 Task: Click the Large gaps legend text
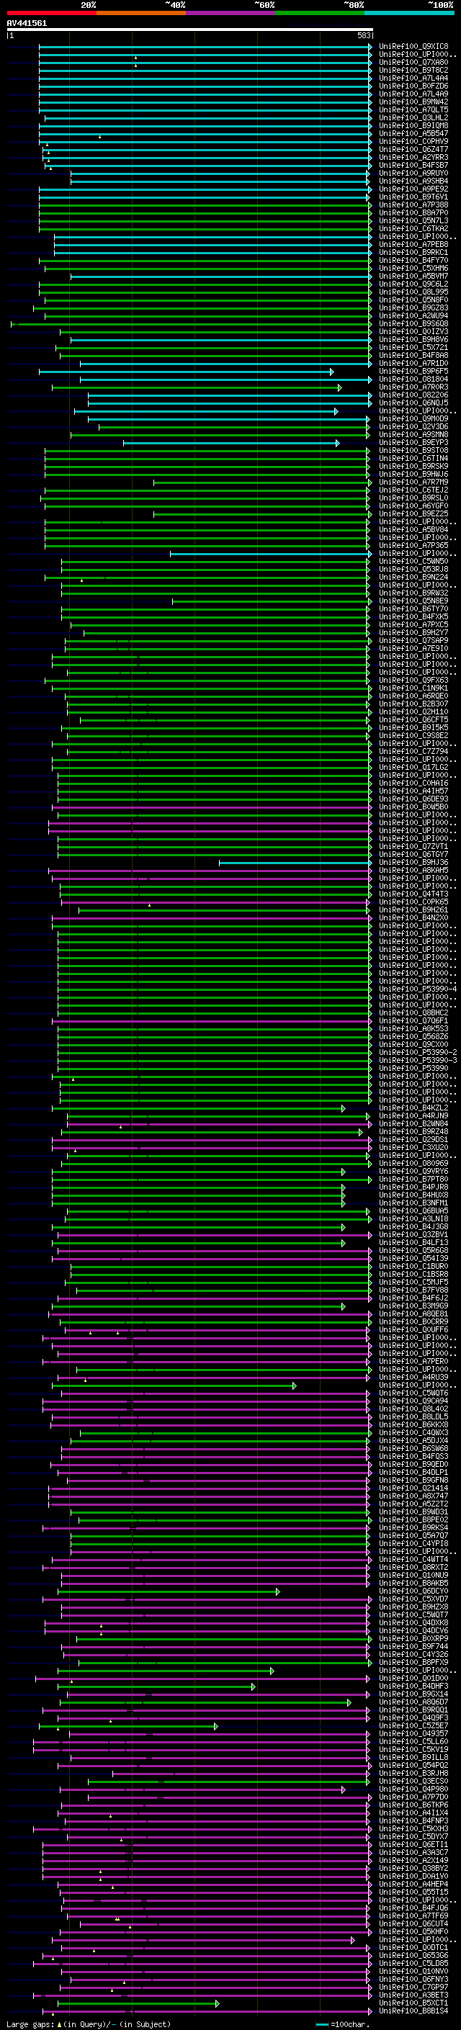pyautogui.click(x=89, y=2024)
